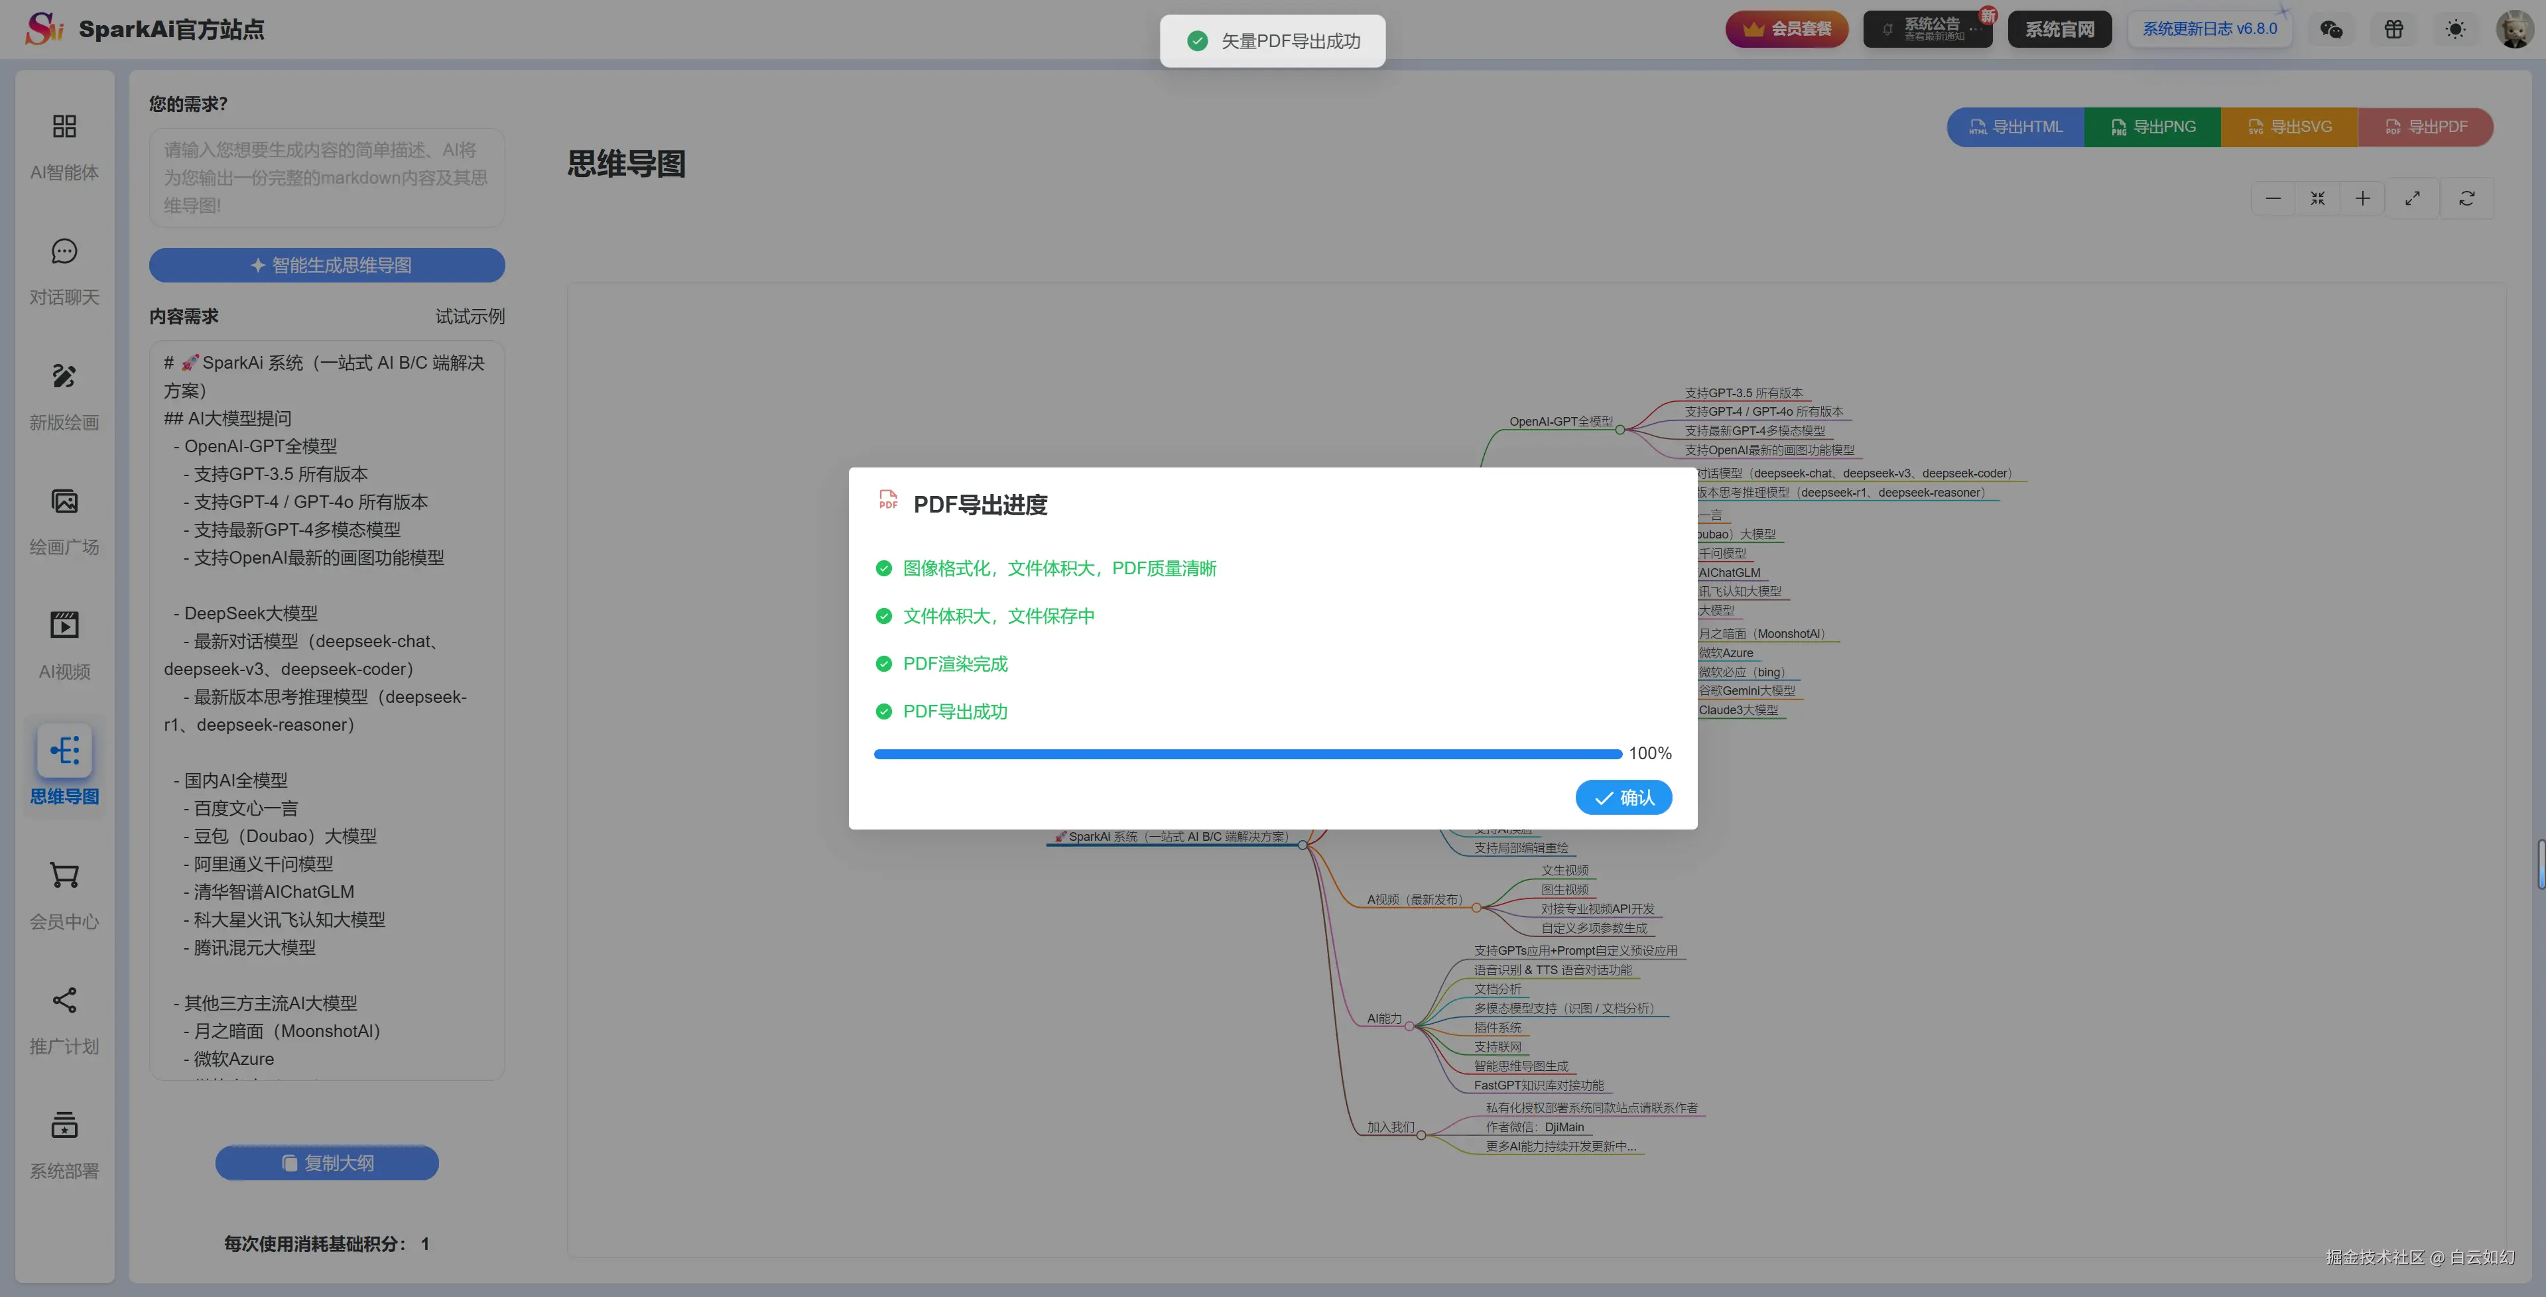The width and height of the screenshot is (2546, 1297).
Task: Open the 系统公告 announcements panel
Action: 1927,28
